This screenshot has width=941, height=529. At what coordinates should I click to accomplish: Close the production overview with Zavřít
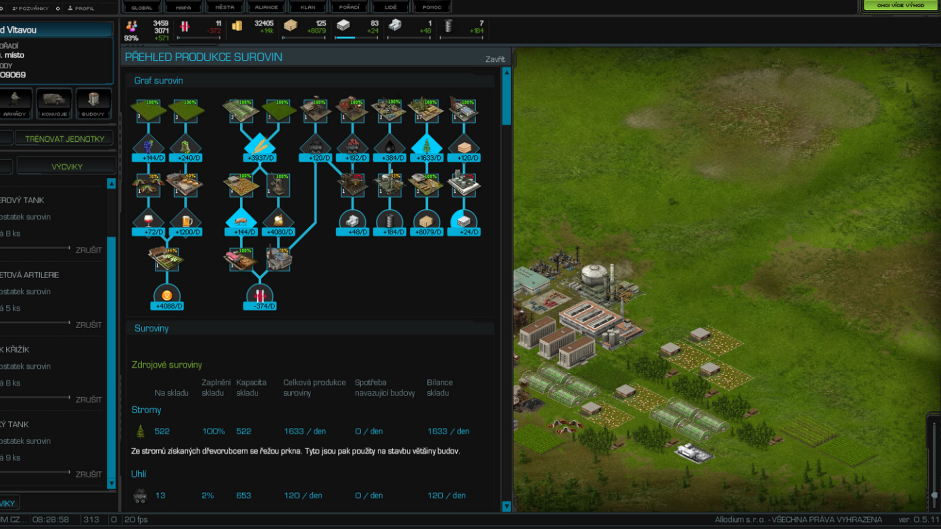(x=495, y=59)
